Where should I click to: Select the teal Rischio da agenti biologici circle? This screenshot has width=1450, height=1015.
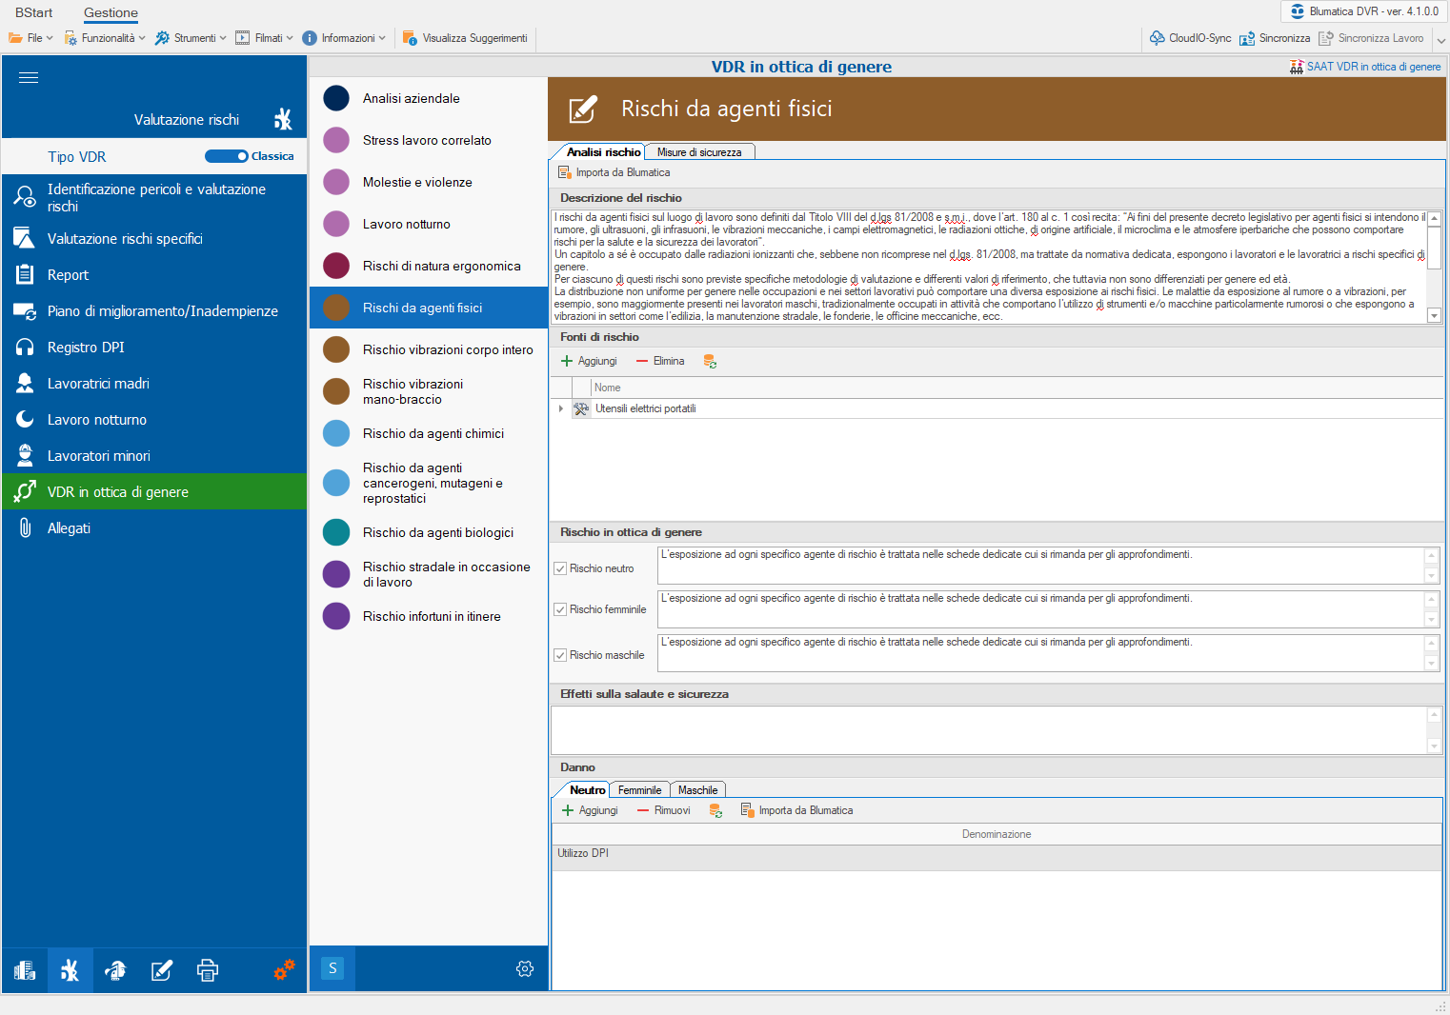coord(336,532)
